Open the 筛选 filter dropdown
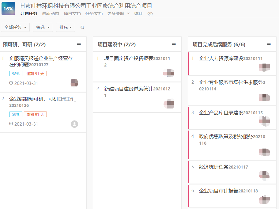279x209 pixels. point(43,27)
